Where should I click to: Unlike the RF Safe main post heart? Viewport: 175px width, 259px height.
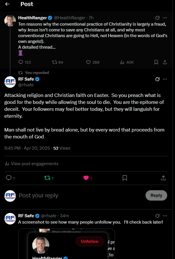(x=86, y=178)
